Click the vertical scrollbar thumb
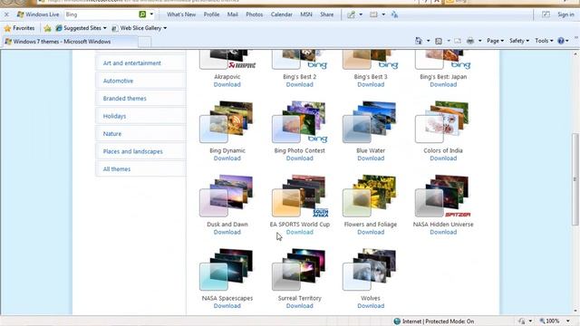Image resolution: width=580 pixels, height=326 pixels. pyautogui.click(x=575, y=179)
